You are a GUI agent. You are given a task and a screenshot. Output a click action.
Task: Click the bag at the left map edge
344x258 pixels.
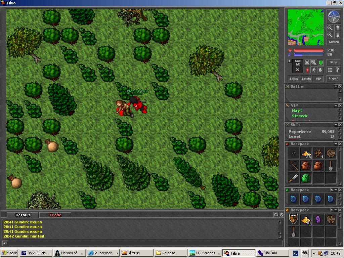pyautogui.click(x=15, y=181)
